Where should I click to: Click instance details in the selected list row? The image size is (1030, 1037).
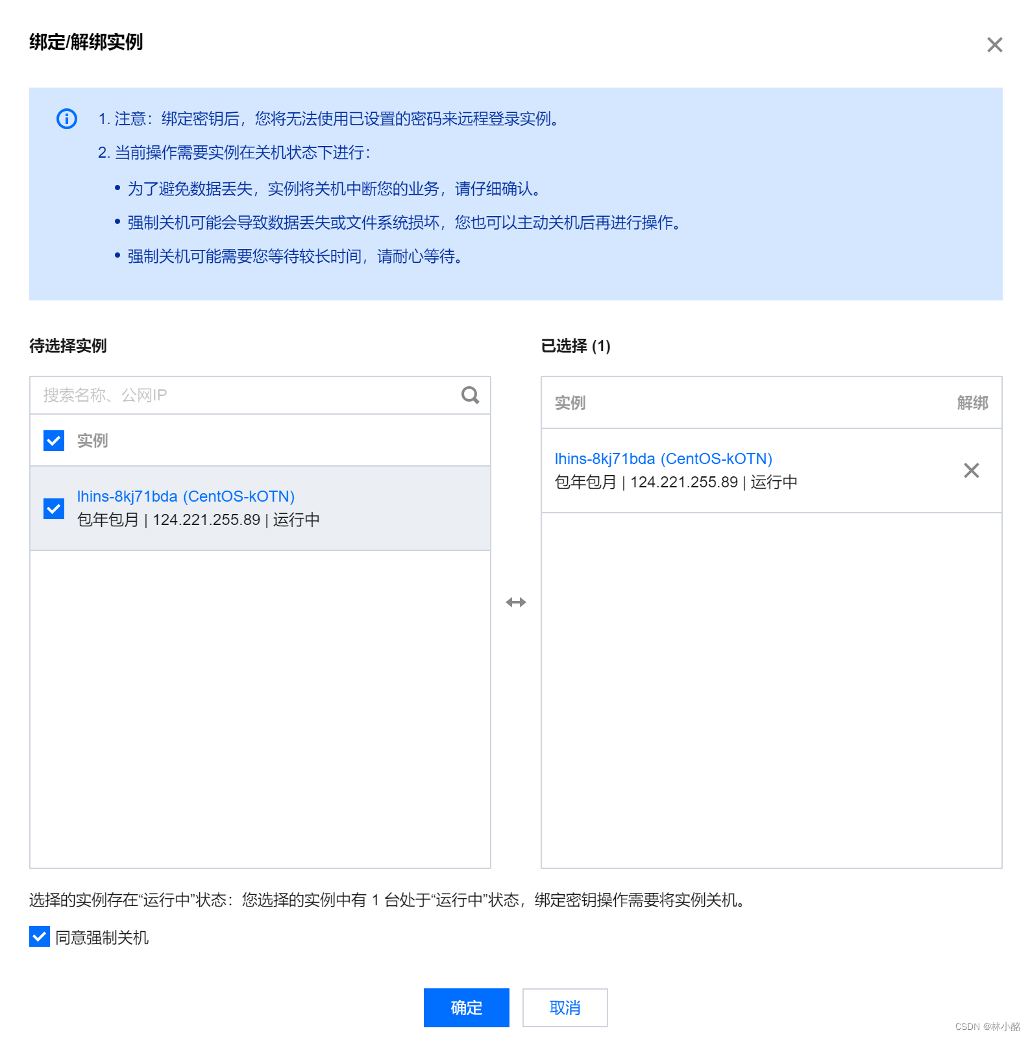[x=676, y=482]
